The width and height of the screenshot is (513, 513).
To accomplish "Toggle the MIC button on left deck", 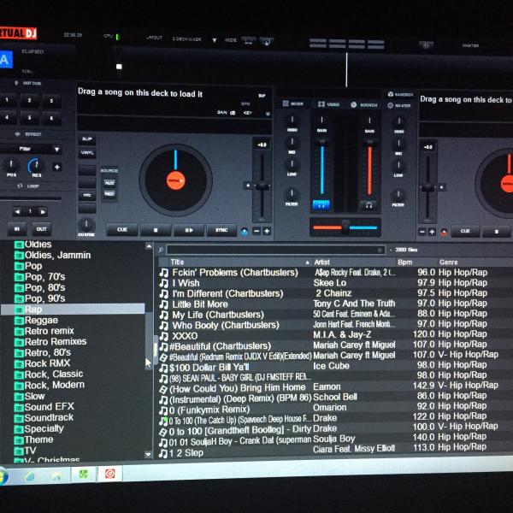I will pos(87,195).
